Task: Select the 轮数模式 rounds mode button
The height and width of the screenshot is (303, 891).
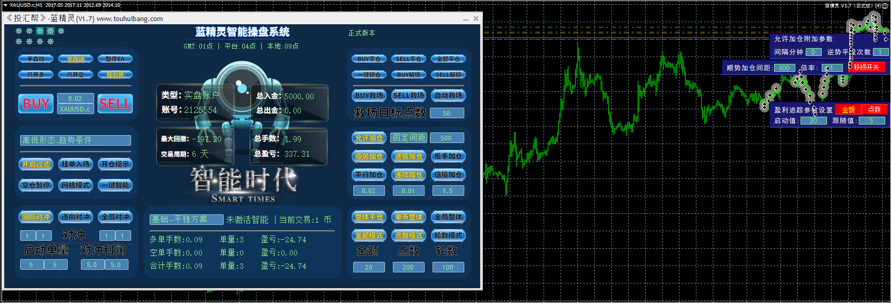Action: pos(448,235)
